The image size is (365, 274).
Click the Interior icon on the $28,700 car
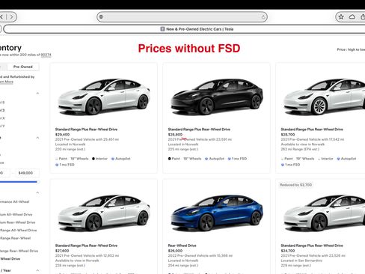point(319,159)
